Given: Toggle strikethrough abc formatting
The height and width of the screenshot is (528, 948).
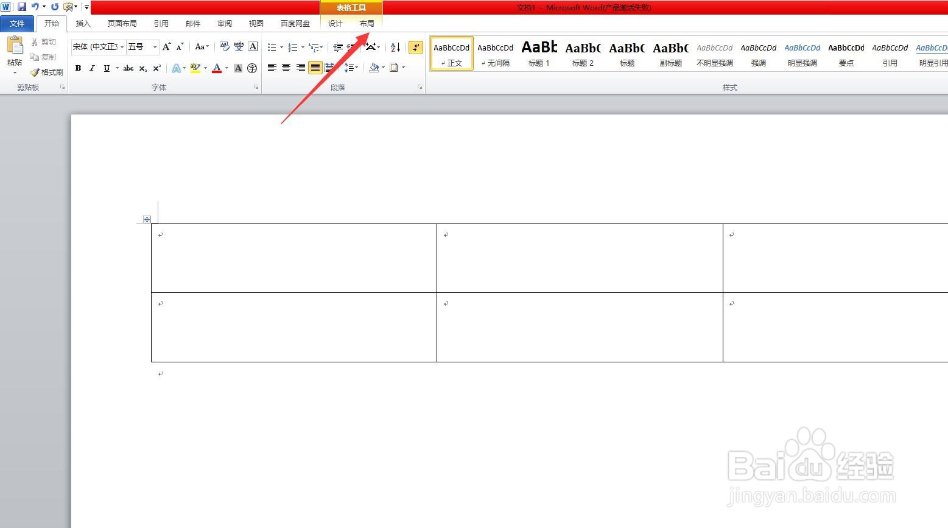Looking at the screenshot, I should tap(128, 68).
